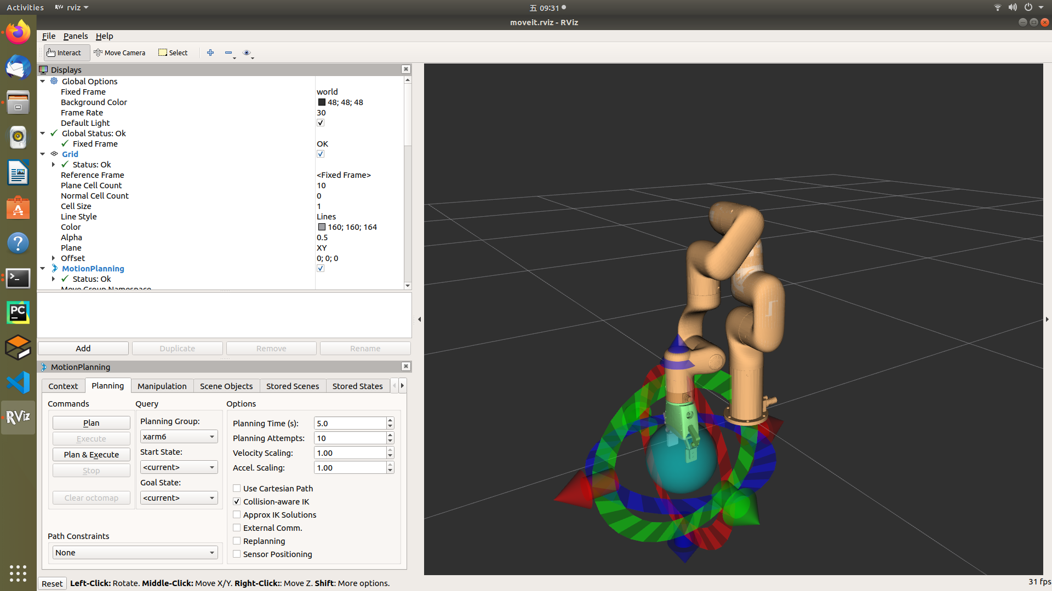Open Ubuntu Software from the dock
Viewport: 1052px width, 591px height.
[x=18, y=207]
